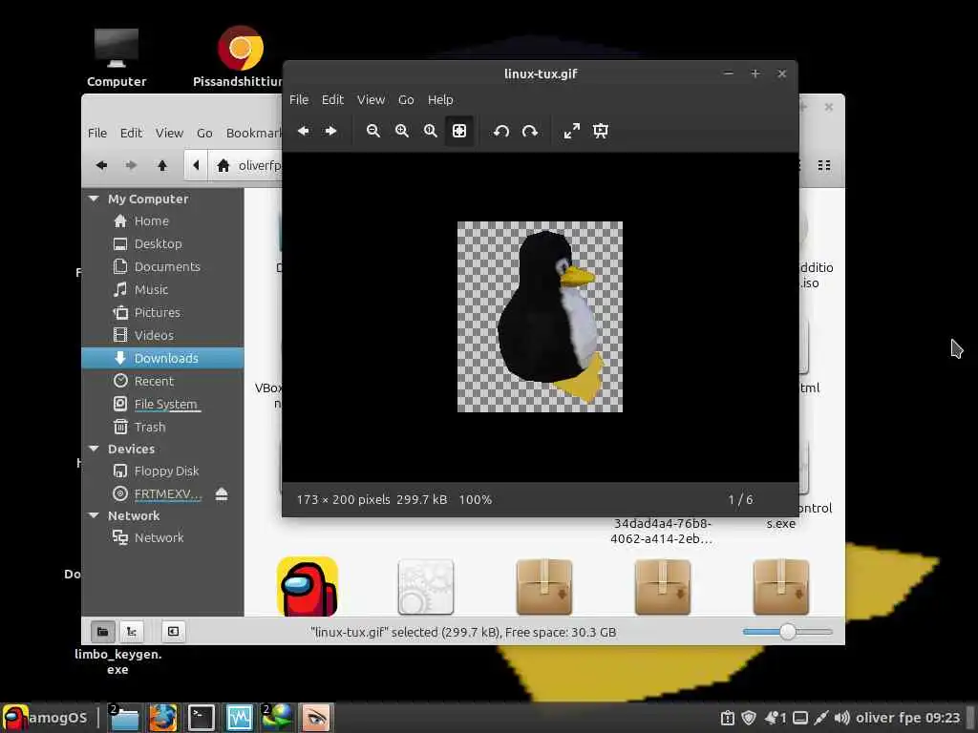Click the shield tray icon
The image size is (978, 733).
pyautogui.click(x=749, y=718)
